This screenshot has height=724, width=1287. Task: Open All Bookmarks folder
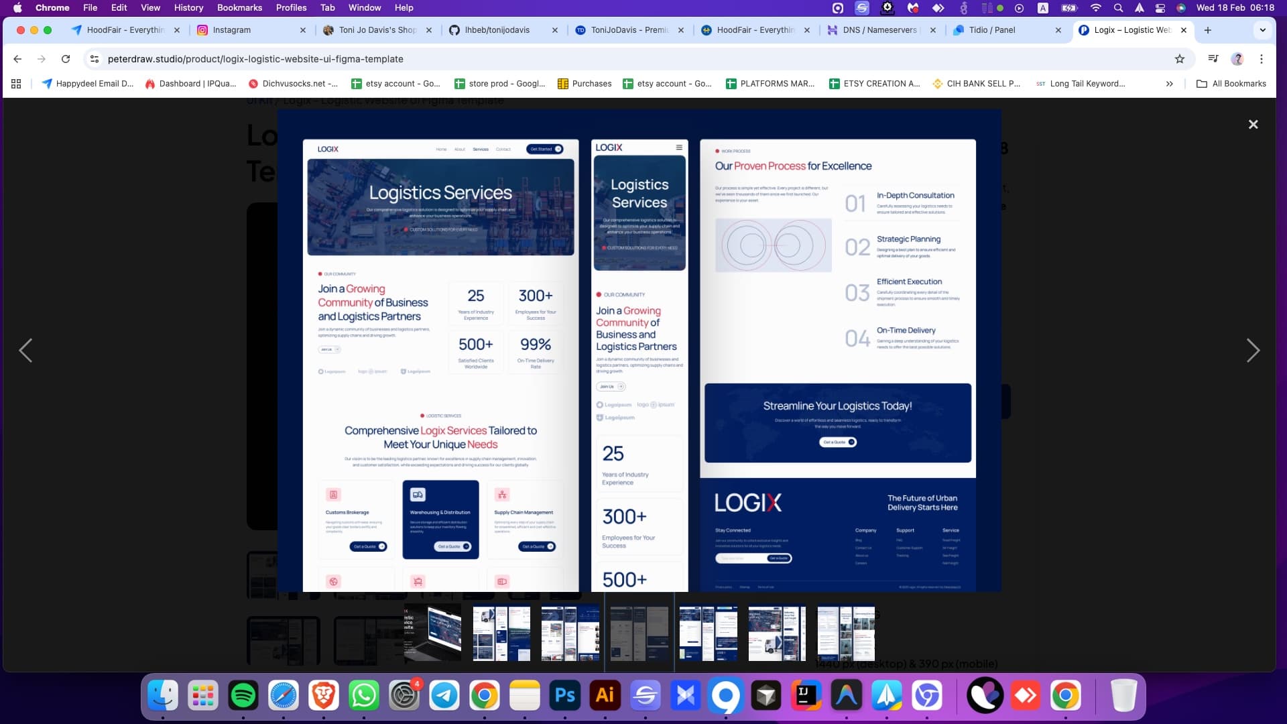(1231, 84)
